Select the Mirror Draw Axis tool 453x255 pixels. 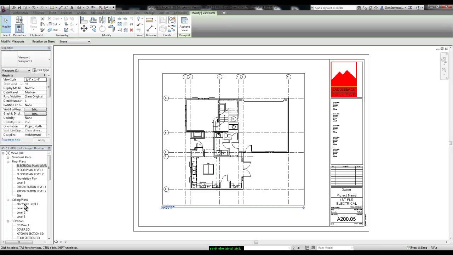tap(111, 21)
